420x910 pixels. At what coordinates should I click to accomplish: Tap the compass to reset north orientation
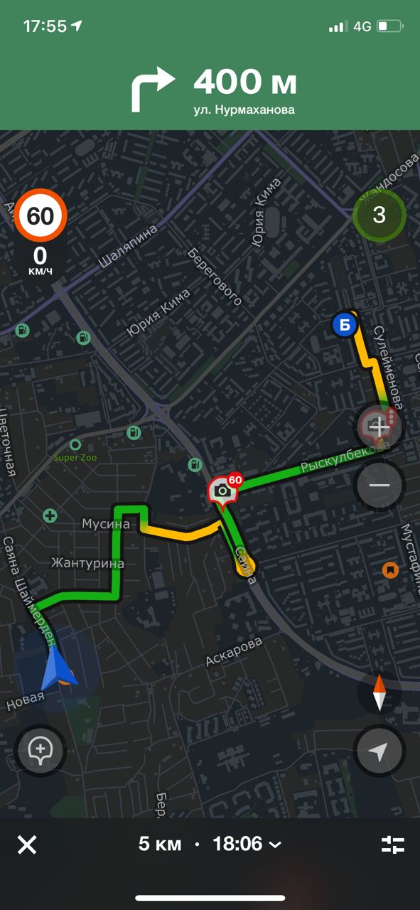pyautogui.click(x=379, y=692)
